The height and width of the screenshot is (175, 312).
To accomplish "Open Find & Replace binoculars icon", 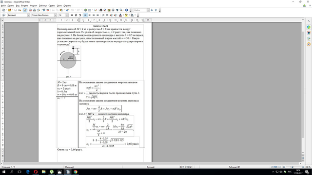I will tap(101, 10).
